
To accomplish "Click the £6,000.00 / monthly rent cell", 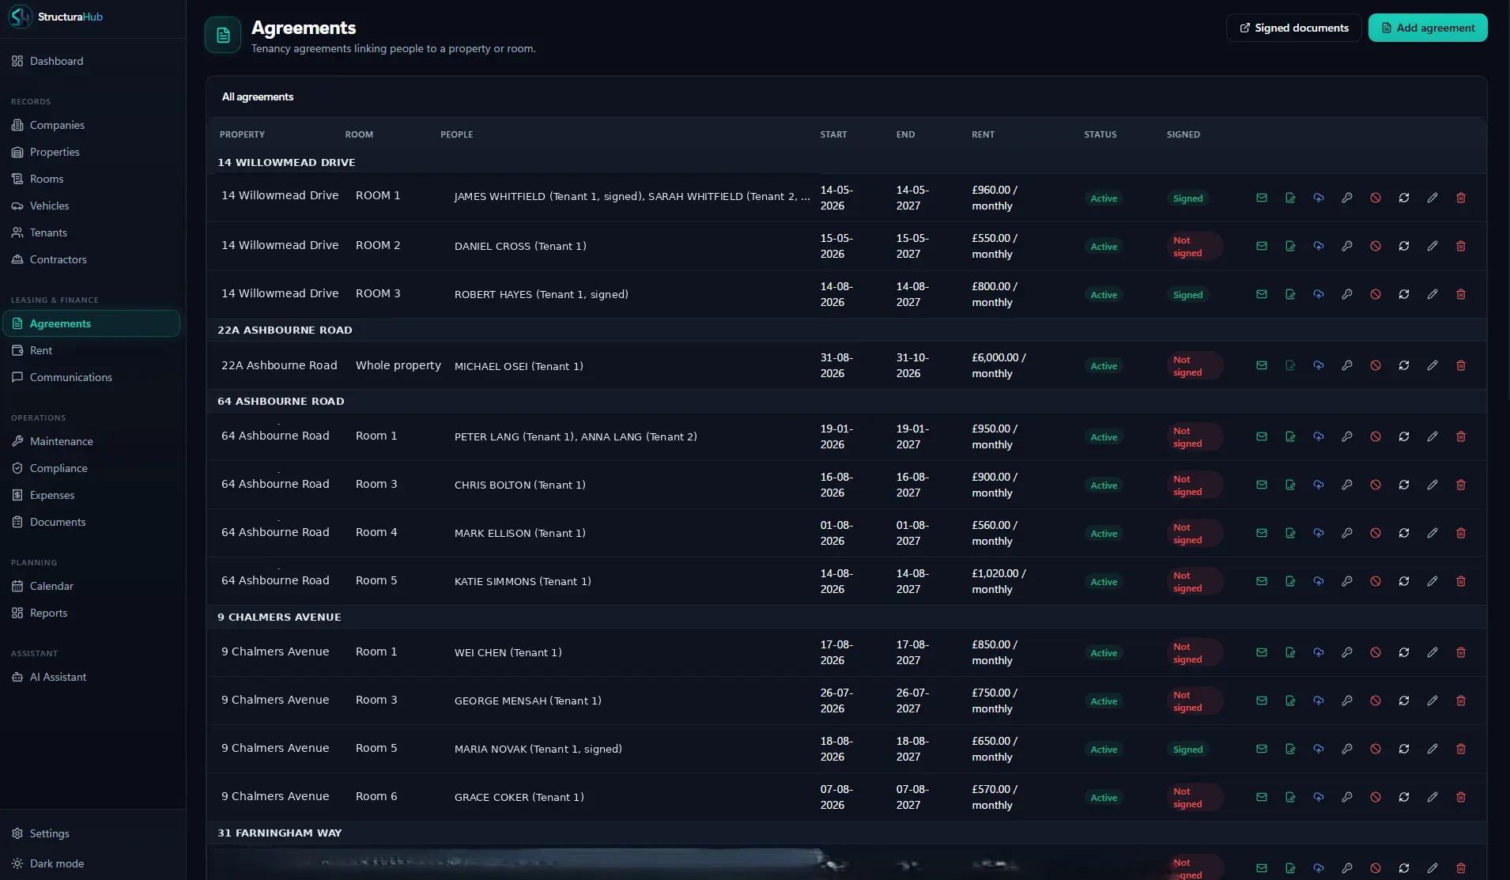I will click(998, 365).
